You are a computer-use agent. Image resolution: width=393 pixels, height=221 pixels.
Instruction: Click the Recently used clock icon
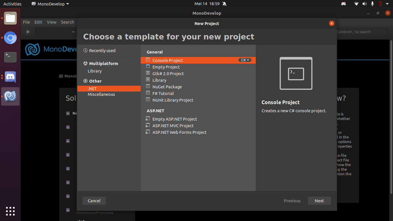85,50
